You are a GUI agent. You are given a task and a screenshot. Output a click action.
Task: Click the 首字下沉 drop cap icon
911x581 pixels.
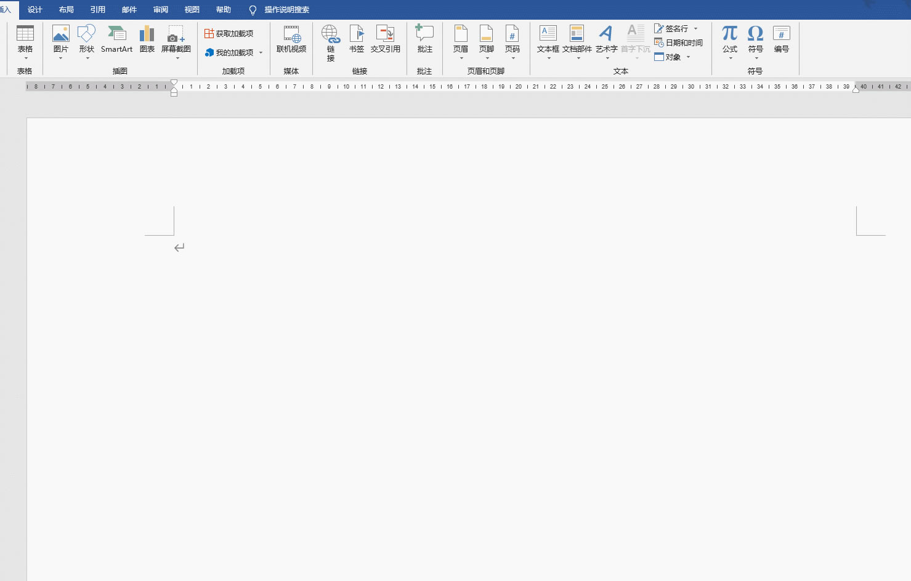tap(636, 33)
